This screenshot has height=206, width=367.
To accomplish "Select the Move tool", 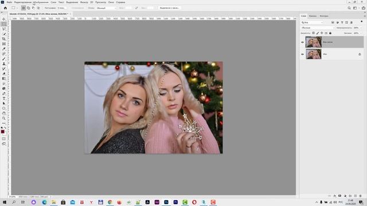I will click(4, 19).
